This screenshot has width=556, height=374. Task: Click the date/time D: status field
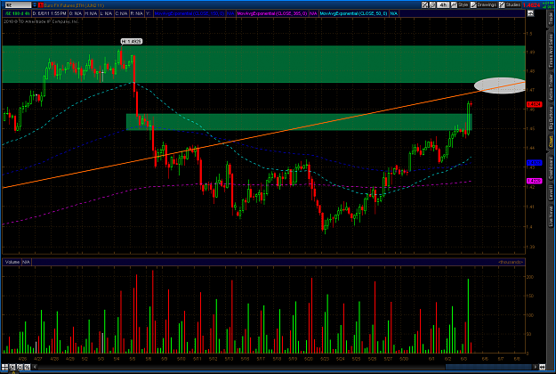(x=50, y=13)
